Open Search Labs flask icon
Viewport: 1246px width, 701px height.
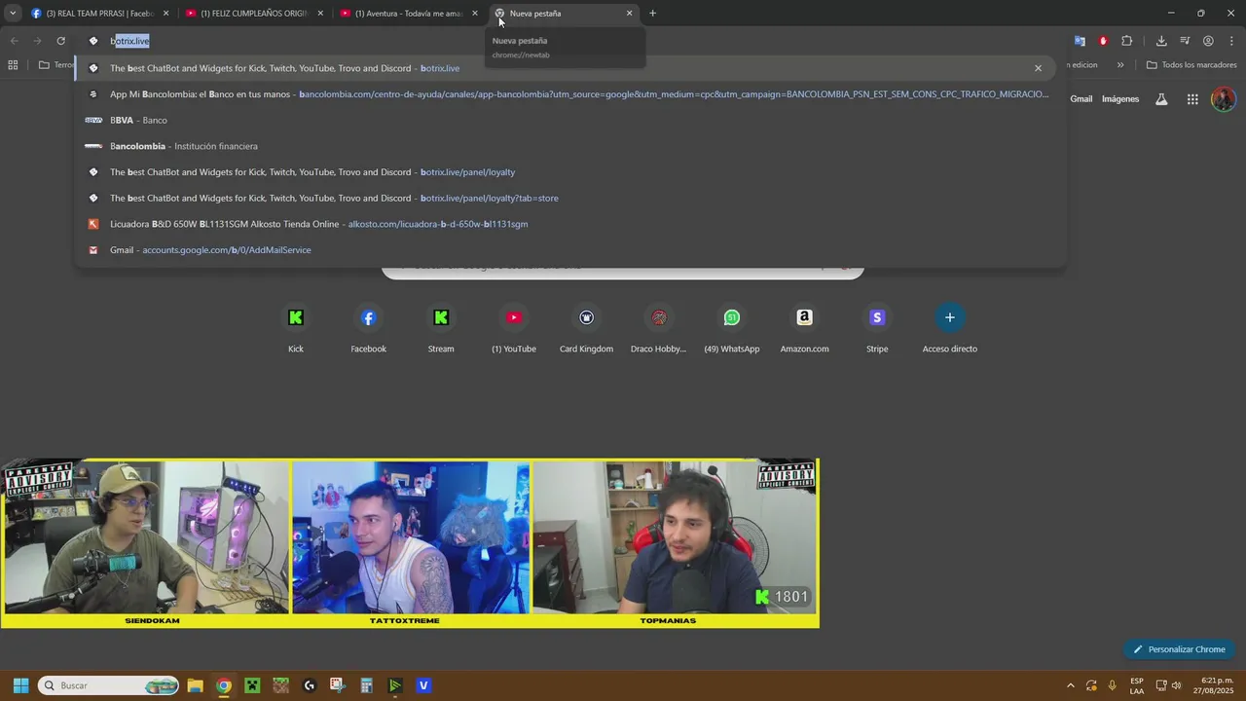[x=1161, y=99]
